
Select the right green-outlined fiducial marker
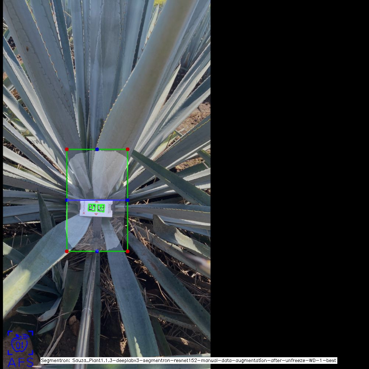point(101,208)
